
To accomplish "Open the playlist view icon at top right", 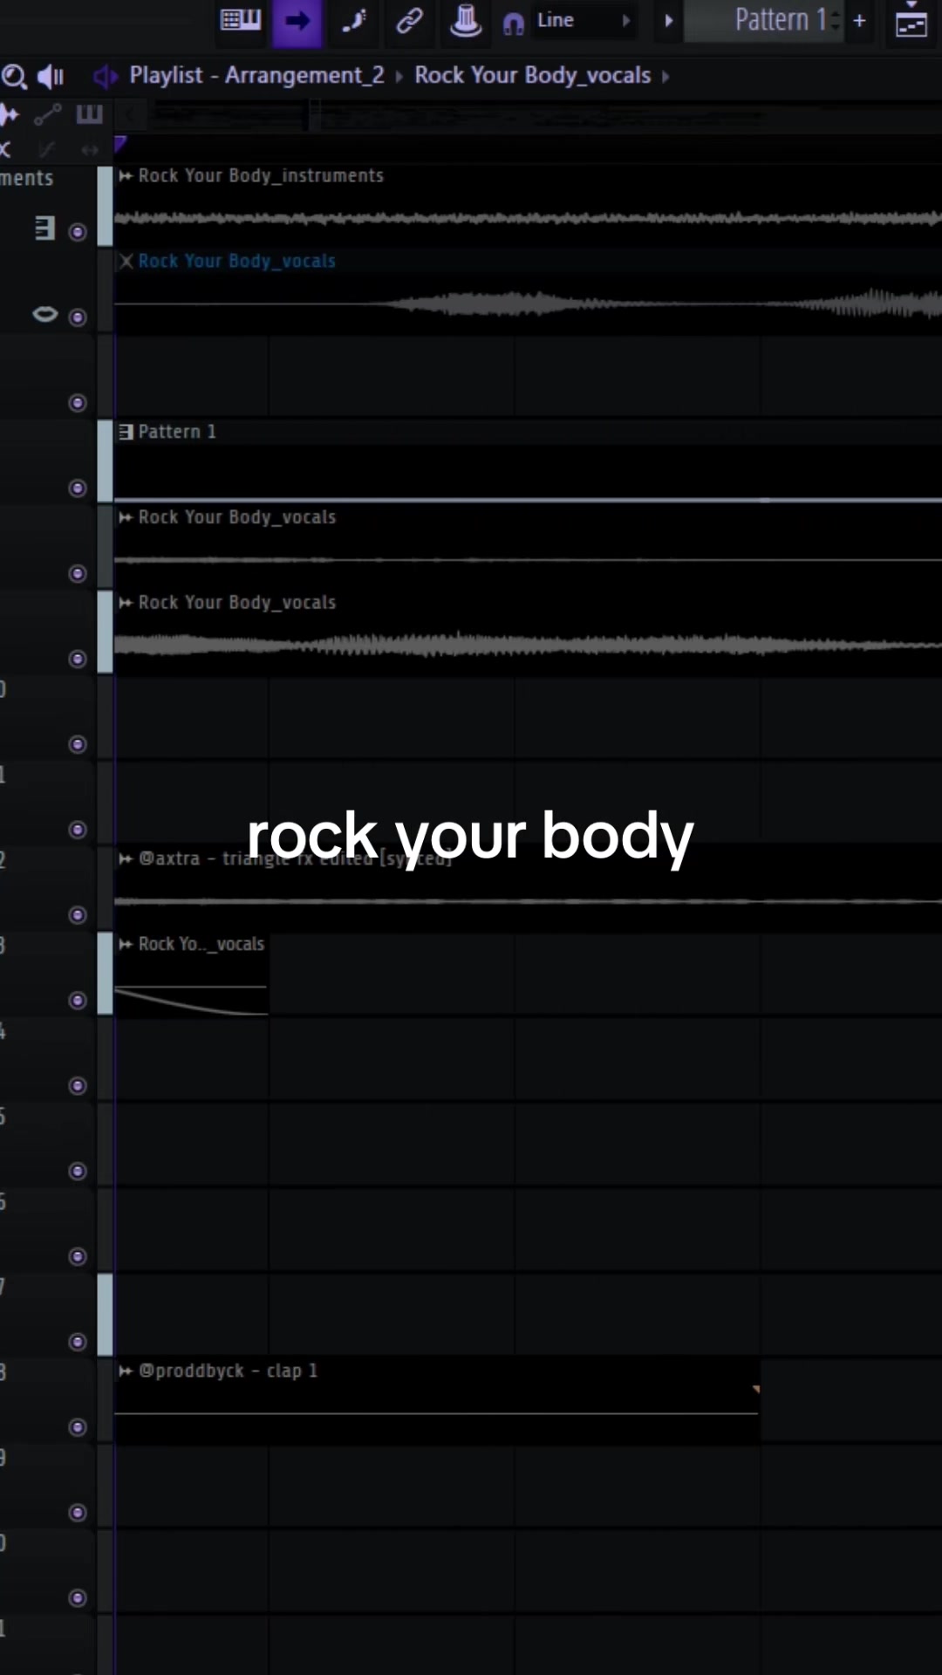I will [911, 23].
